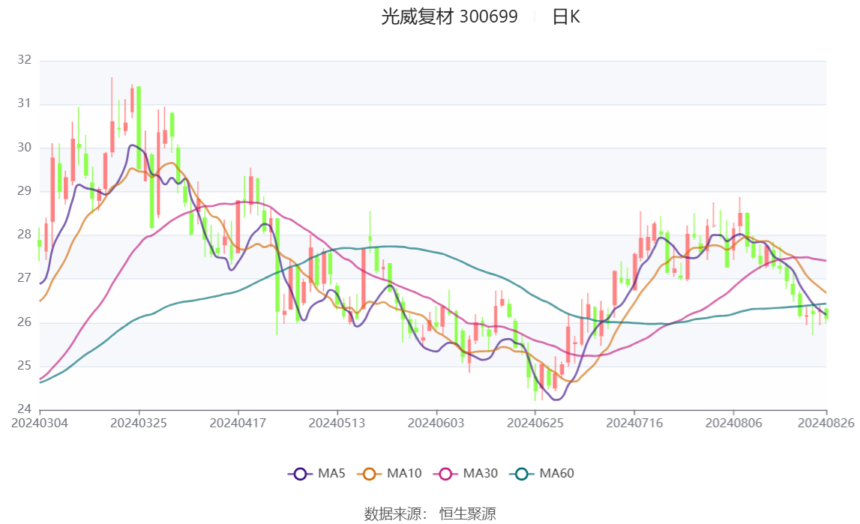
Task: Click the x-axis date 20240325
Action: point(139,423)
